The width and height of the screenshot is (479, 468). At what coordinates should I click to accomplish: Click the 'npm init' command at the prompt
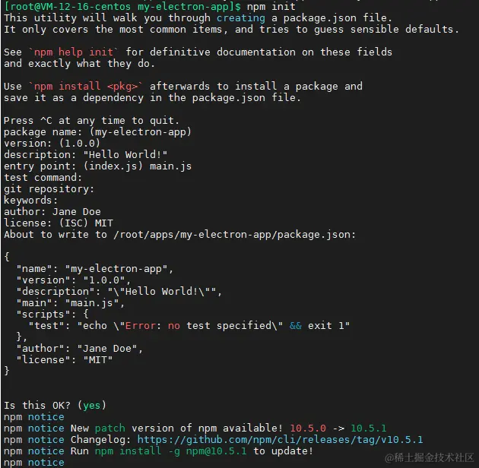tap(271, 6)
